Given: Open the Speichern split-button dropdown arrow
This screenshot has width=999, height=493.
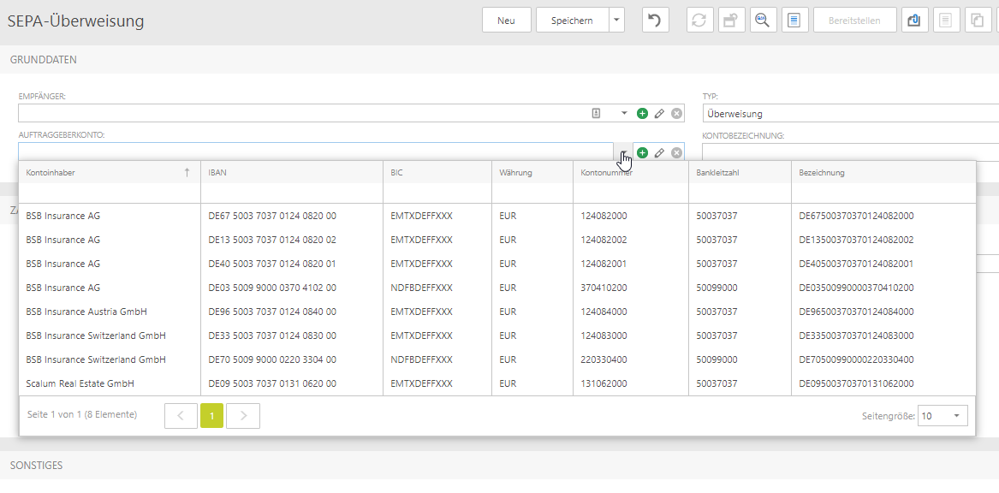Looking at the screenshot, I should point(617,21).
